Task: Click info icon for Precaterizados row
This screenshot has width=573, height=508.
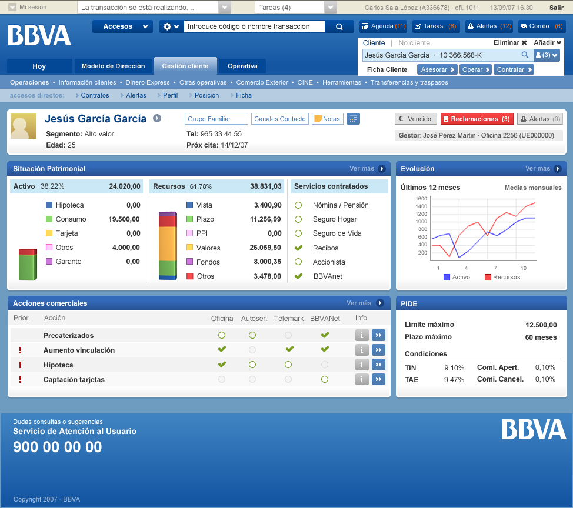Action: (362, 335)
